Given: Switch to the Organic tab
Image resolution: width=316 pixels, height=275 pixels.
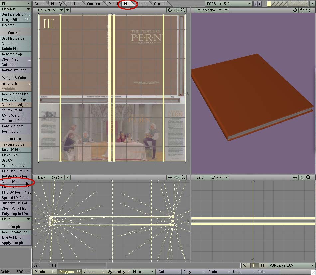Looking at the screenshot, I should pyautogui.click(x=160, y=4).
